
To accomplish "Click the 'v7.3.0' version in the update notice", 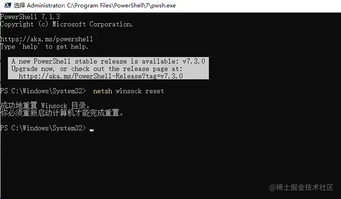I will point(194,61).
